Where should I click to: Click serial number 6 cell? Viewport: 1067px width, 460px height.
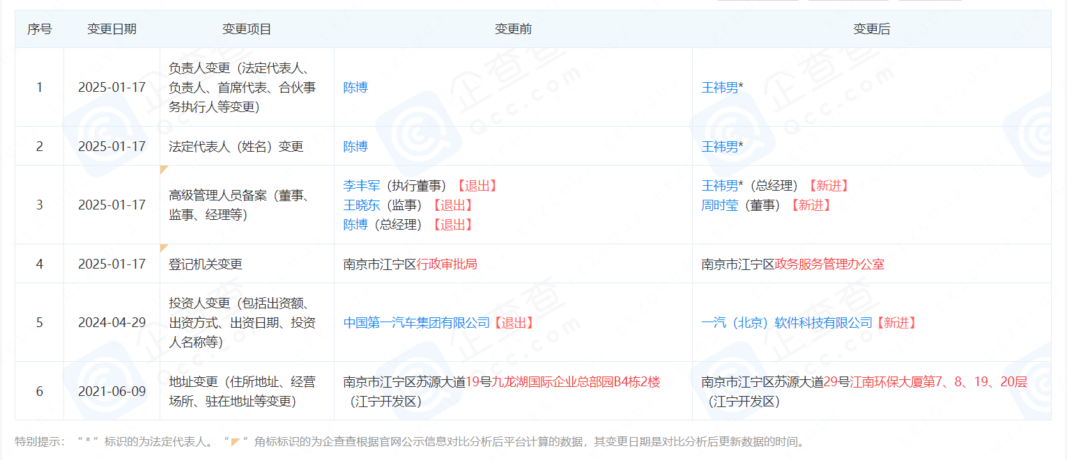[40, 391]
